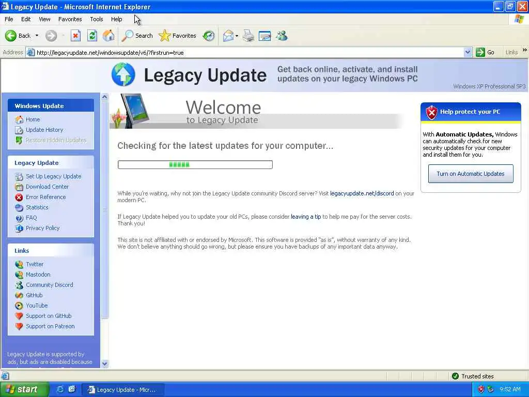Click the Mail envelope toolbar icon
529x397 pixels.
click(x=228, y=36)
